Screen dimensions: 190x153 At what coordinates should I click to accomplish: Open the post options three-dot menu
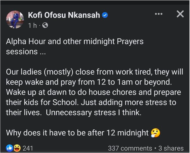click(x=159, y=14)
